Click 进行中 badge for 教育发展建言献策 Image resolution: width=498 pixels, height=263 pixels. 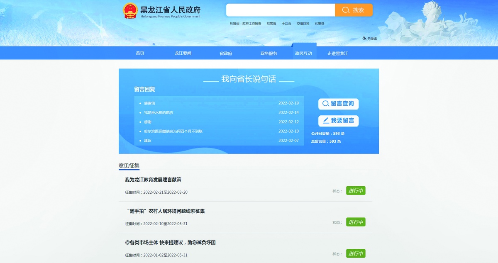click(x=356, y=191)
